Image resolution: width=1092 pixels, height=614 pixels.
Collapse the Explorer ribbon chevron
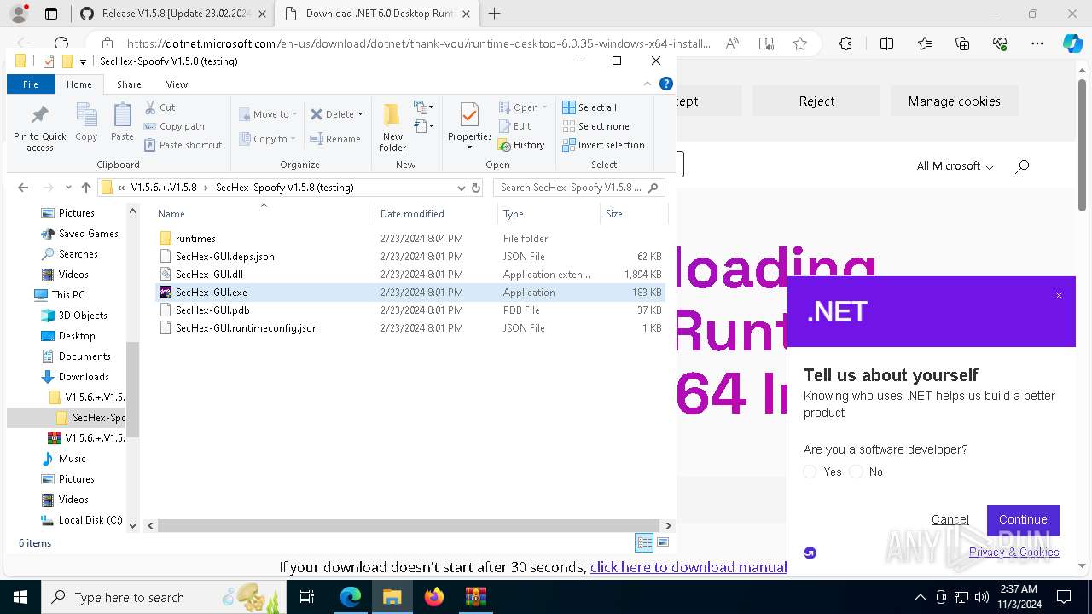click(648, 84)
